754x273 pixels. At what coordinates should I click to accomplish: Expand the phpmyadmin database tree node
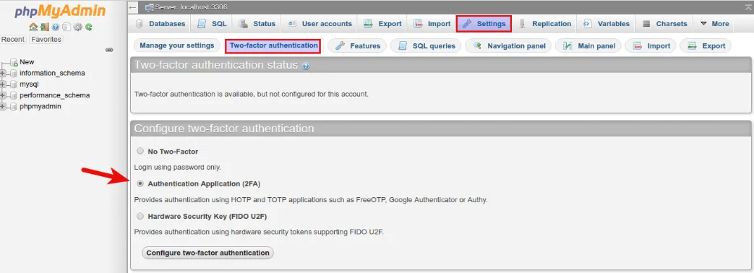pos(3,107)
